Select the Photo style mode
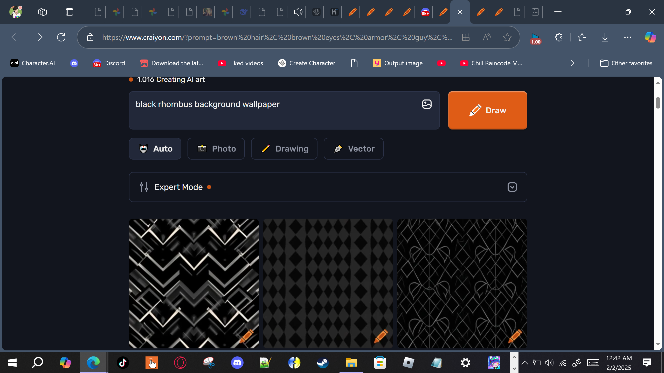Screen dimensions: 664x373 pos(216,149)
